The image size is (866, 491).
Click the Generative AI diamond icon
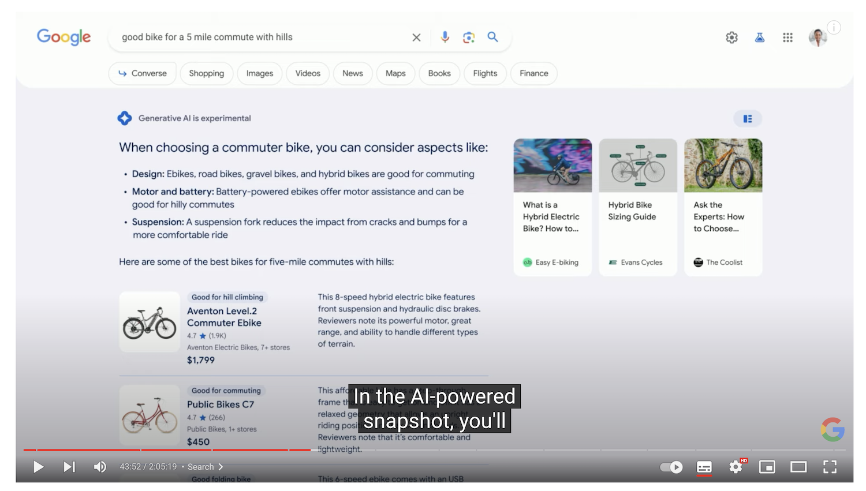pos(125,118)
